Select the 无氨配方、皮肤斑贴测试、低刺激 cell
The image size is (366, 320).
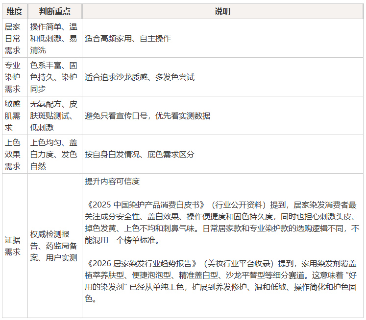pos(54,115)
